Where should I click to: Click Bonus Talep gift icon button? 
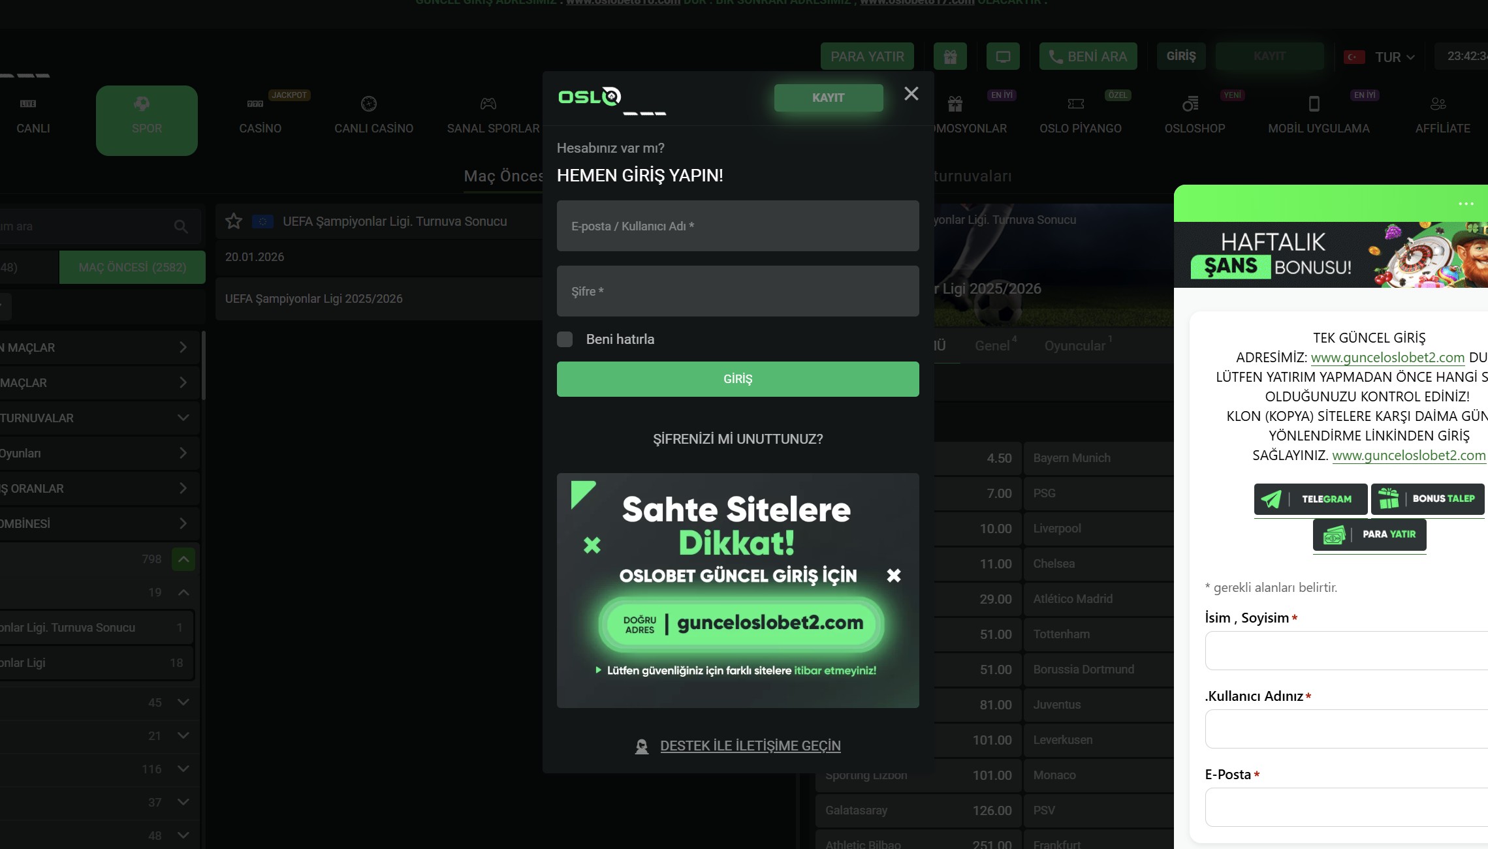[x=1427, y=499]
